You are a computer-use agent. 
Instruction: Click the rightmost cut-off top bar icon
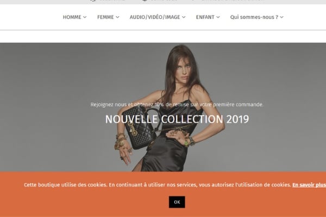(193, 1)
